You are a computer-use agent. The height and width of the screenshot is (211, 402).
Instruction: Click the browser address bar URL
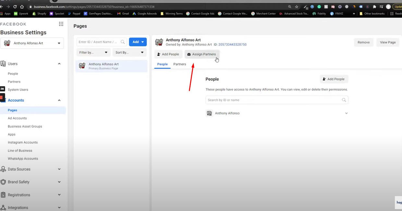tap(94, 6)
